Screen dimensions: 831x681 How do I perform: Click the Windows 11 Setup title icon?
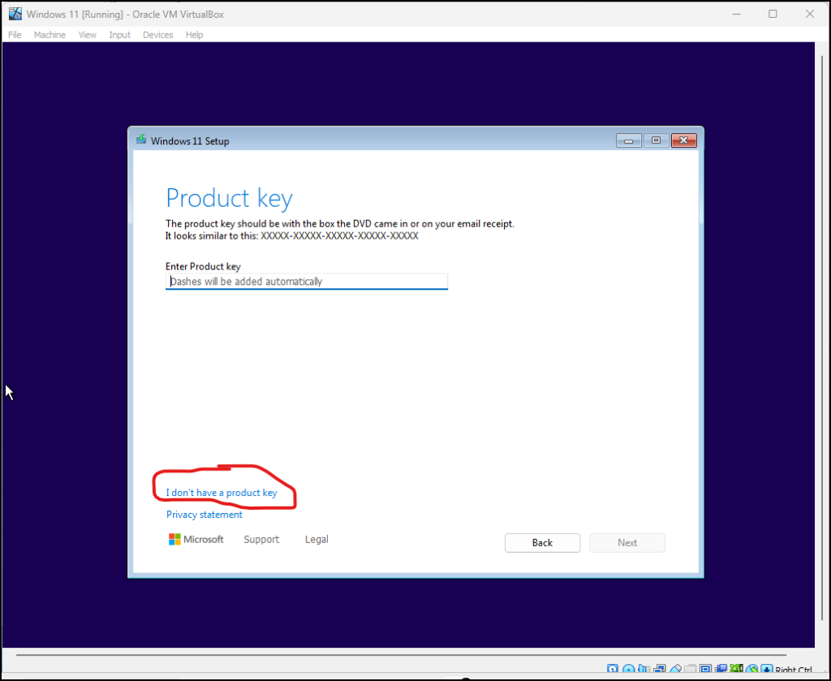pos(141,140)
